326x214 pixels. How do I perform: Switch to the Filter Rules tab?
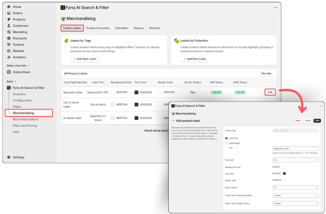pos(122,28)
